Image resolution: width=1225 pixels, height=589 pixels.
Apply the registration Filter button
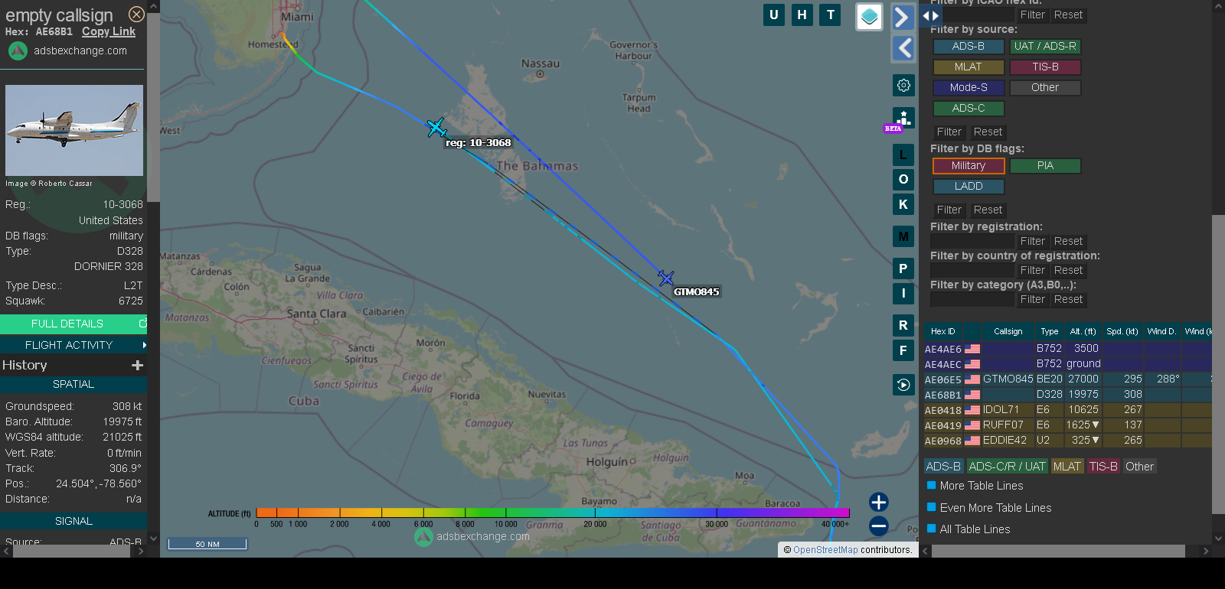(1033, 242)
